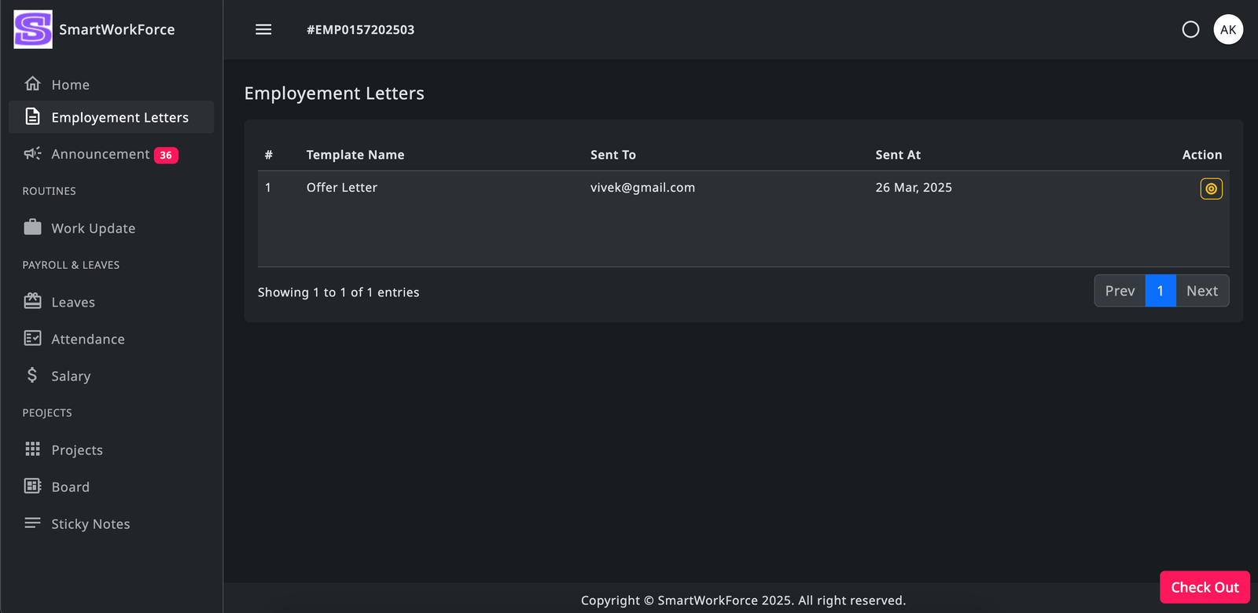View the Offer Letter via eye icon
Screen dimensions: 1258x613
pos(1211,189)
